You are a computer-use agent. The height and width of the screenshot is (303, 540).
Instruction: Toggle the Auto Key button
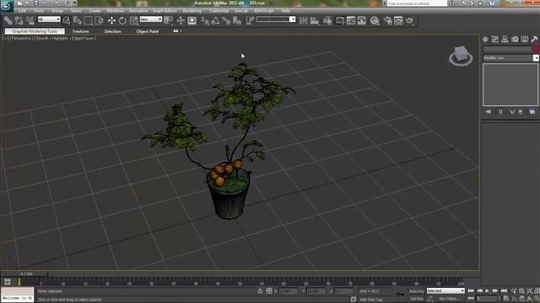416,291
